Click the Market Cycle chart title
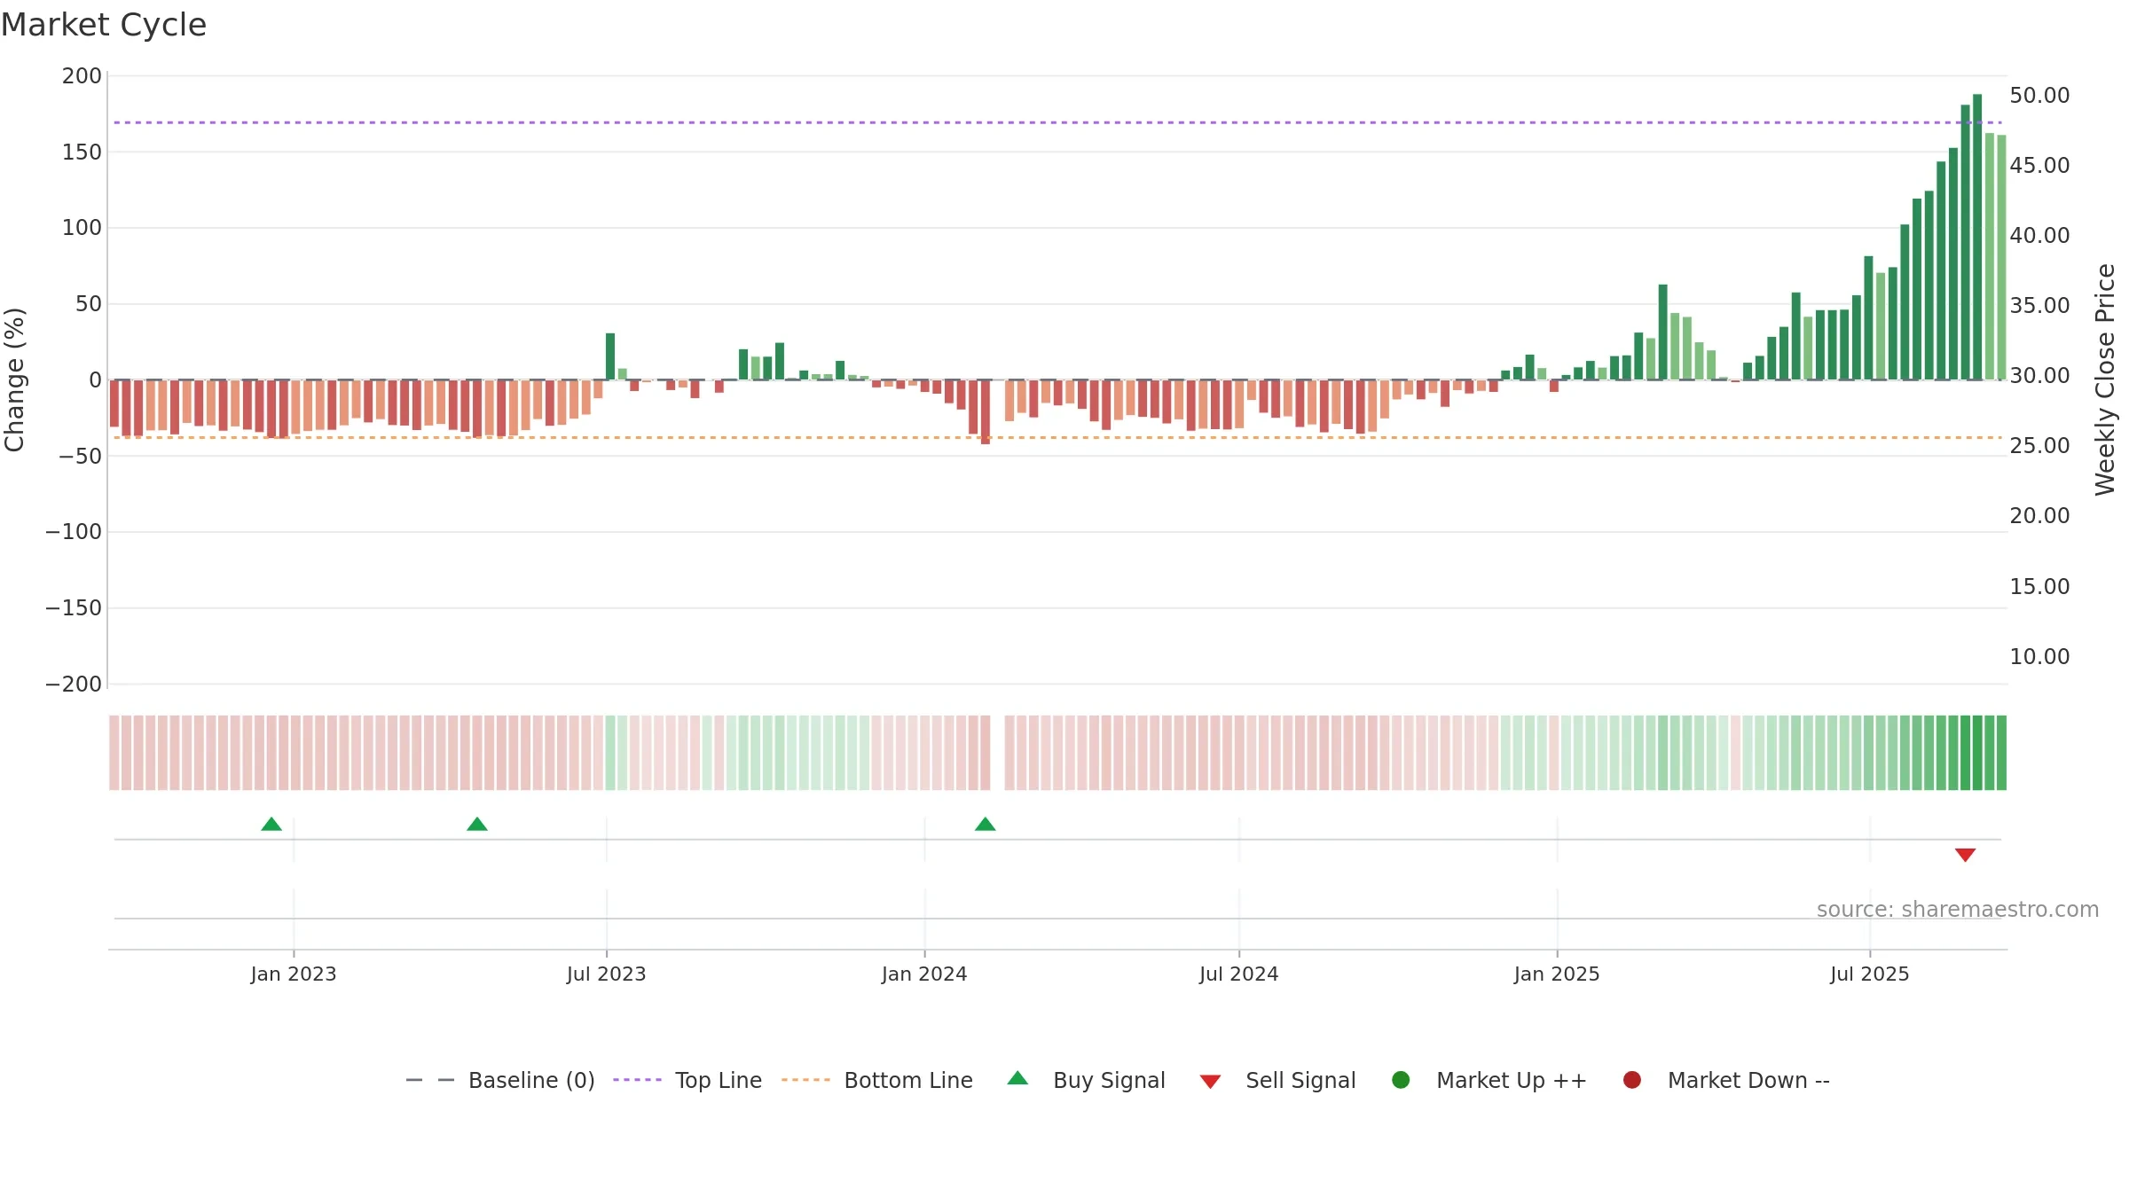Image resolution: width=2129 pixels, height=1197 pixels. [x=104, y=25]
